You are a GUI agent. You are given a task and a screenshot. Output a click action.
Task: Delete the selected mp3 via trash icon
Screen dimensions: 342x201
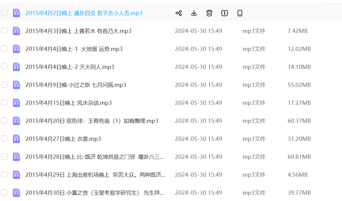coord(209,13)
